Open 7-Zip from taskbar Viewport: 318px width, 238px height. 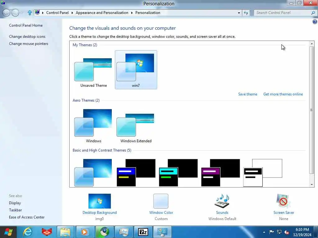[x=143, y=232]
